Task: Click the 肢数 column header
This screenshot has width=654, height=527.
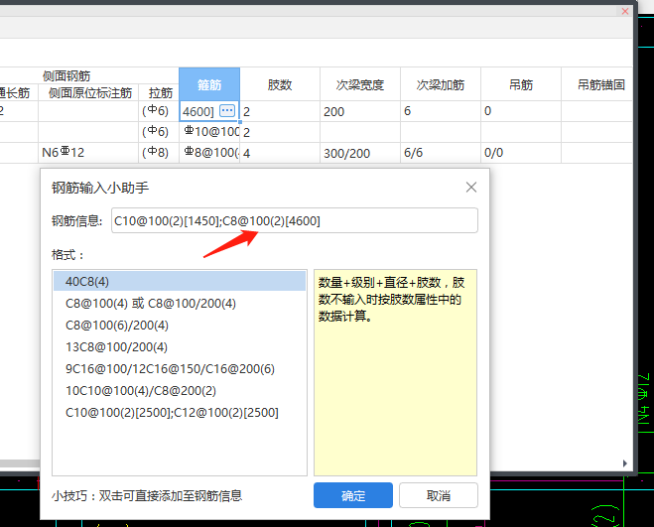Action: pos(280,84)
